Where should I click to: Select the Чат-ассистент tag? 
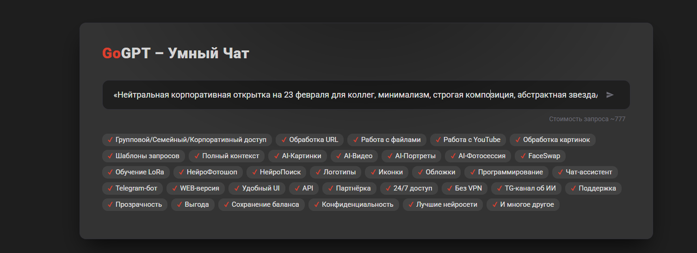click(x=585, y=172)
